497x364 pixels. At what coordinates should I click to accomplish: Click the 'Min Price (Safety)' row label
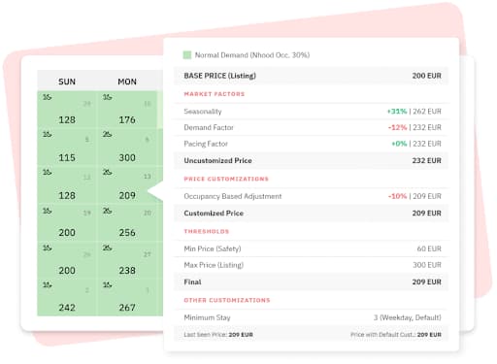click(x=213, y=248)
